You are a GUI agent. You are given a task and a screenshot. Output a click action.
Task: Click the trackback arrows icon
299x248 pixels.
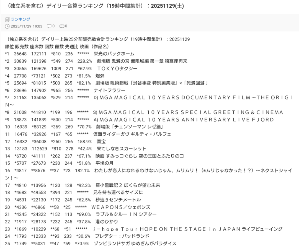tap(61, 26)
